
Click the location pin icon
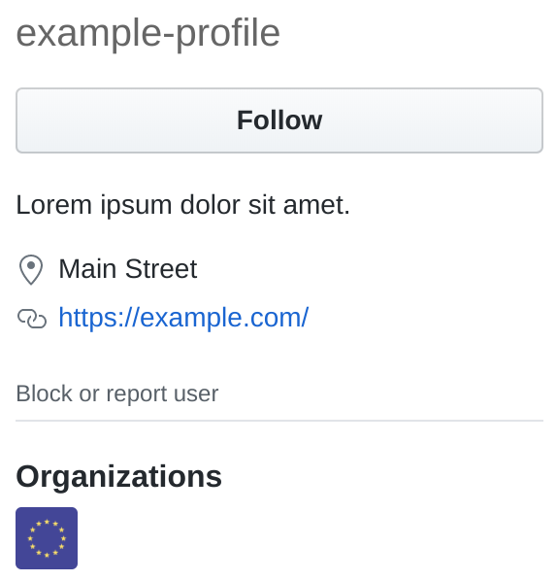[x=31, y=269]
